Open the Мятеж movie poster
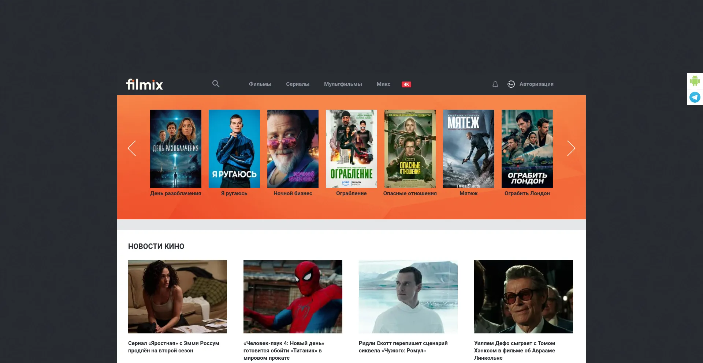 [x=469, y=149]
